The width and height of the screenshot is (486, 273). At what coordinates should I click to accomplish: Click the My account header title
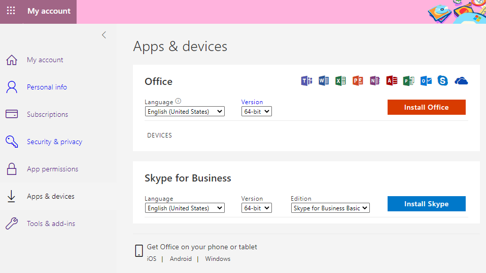49,11
